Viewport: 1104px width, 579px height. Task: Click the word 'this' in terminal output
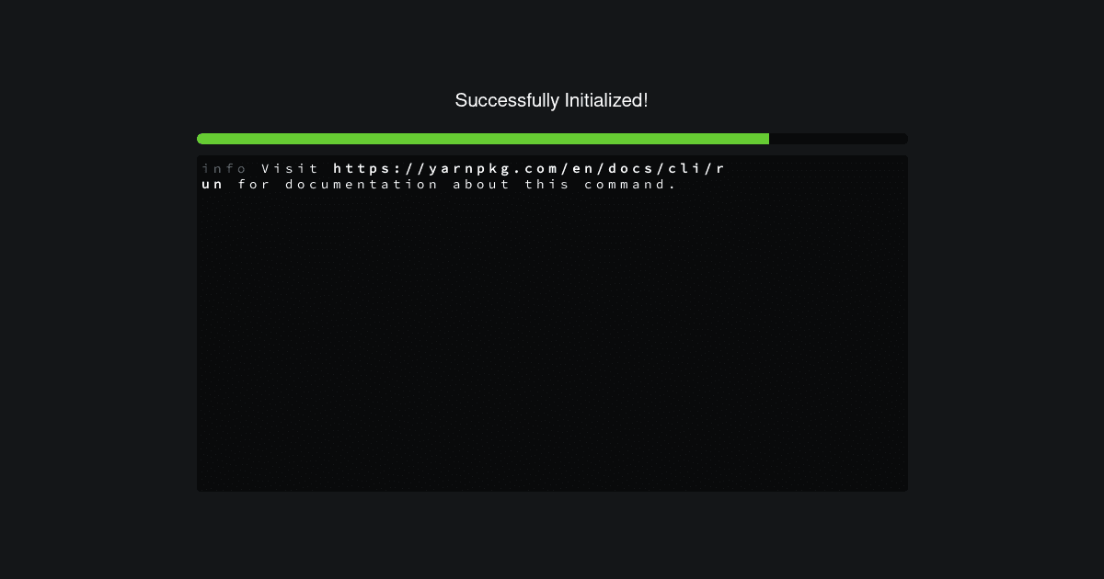(x=547, y=185)
